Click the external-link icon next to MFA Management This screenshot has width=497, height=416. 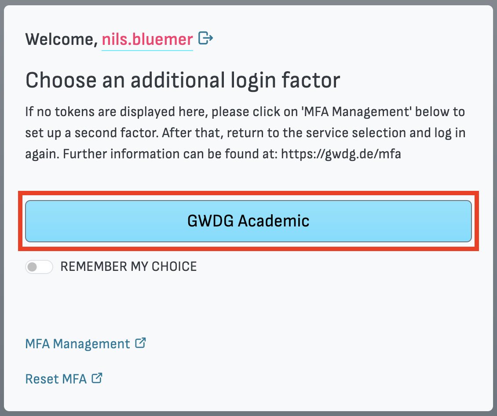point(140,342)
